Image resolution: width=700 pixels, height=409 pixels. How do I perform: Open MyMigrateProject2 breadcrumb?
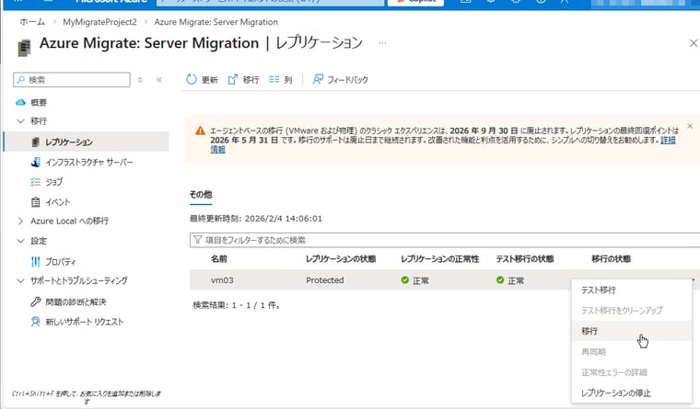(x=99, y=22)
